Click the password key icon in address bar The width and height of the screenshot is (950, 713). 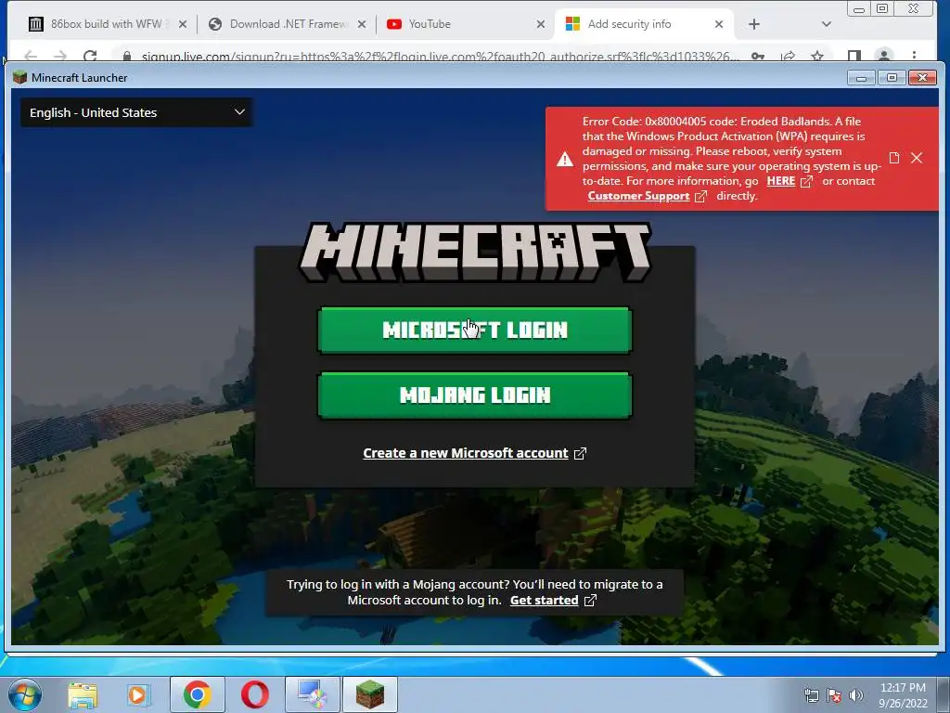[758, 57]
